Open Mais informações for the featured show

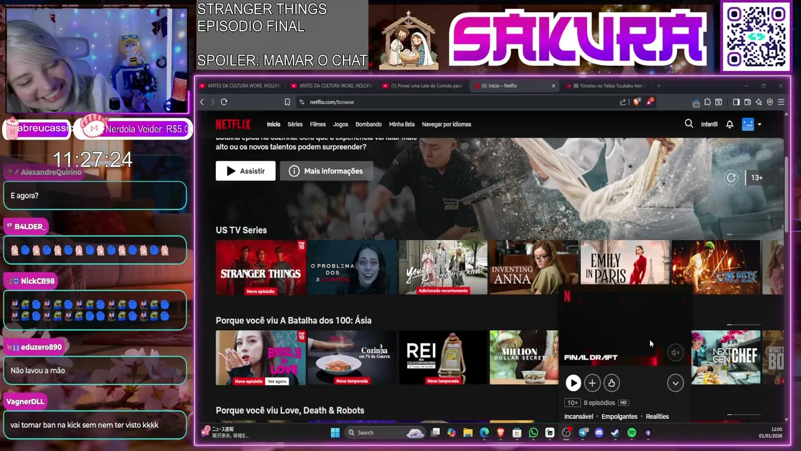pos(326,171)
